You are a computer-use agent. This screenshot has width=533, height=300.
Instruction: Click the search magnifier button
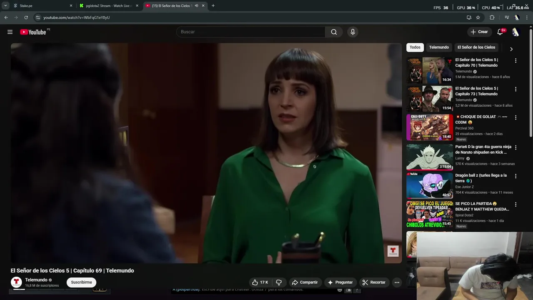(334, 32)
